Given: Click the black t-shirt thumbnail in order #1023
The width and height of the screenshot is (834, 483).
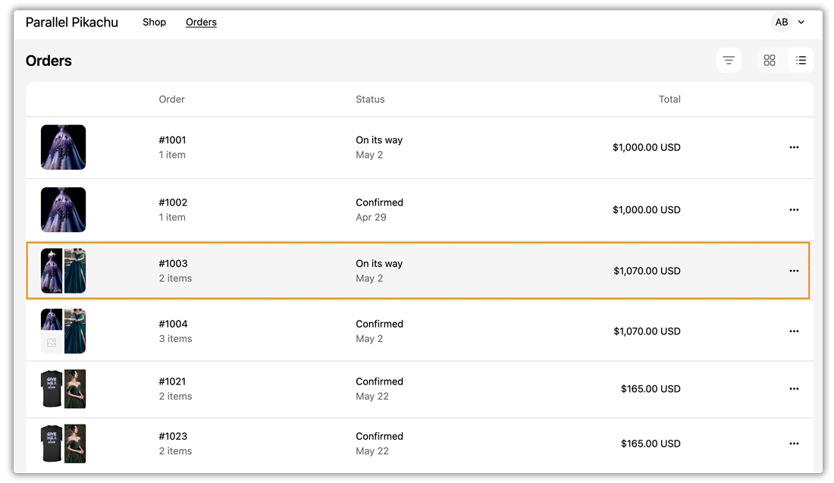Looking at the screenshot, I should coord(52,444).
